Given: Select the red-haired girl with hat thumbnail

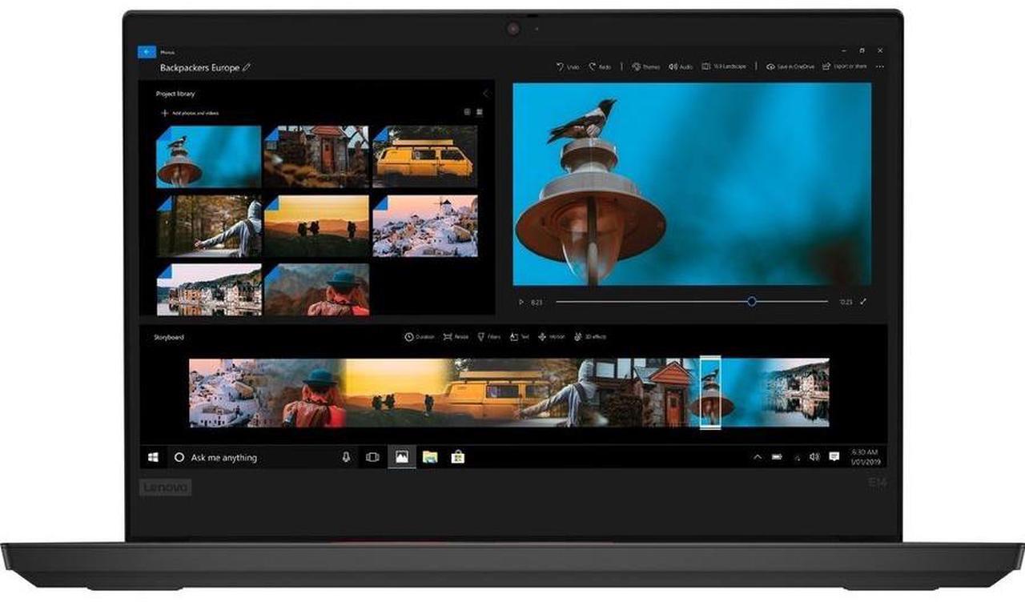Looking at the screenshot, I should 316,289.
